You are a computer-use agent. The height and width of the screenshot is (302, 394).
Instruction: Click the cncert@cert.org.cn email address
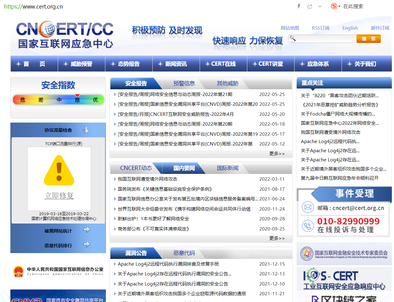tap(358, 208)
